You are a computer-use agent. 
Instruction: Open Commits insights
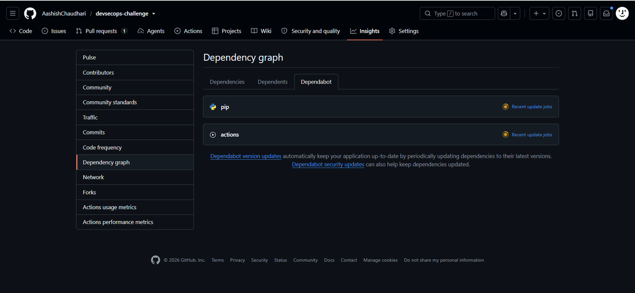click(x=135, y=133)
